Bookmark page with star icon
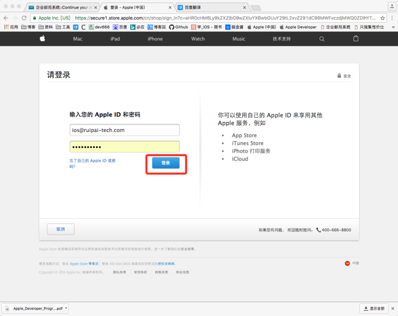Viewport: 398px width, 316px height. click(x=383, y=18)
